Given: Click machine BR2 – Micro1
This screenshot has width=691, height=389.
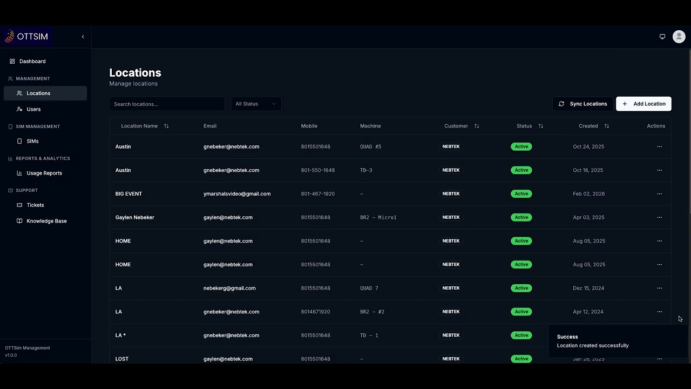Looking at the screenshot, I should 378,217.
